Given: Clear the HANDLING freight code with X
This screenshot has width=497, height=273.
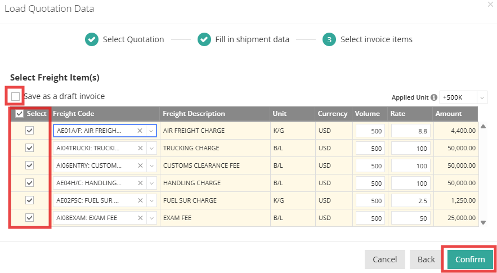Looking at the screenshot, I should pos(140,183).
